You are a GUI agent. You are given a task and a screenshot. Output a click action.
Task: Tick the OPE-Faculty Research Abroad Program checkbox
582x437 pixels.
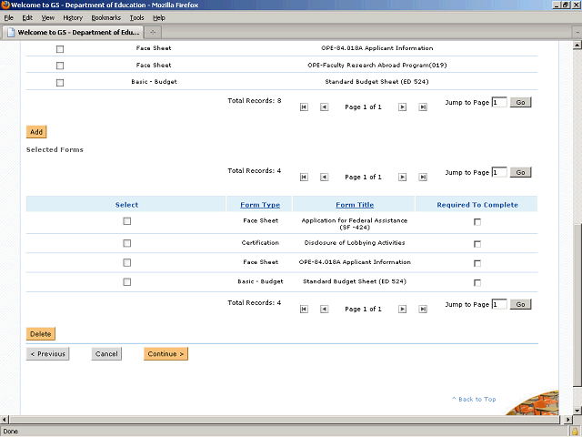coord(60,66)
